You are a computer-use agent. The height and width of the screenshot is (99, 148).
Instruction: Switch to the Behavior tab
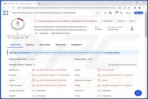61,45
